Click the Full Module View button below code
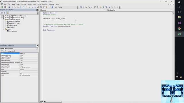The width and height of the screenshot is (184, 103). [x=43, y=102]
